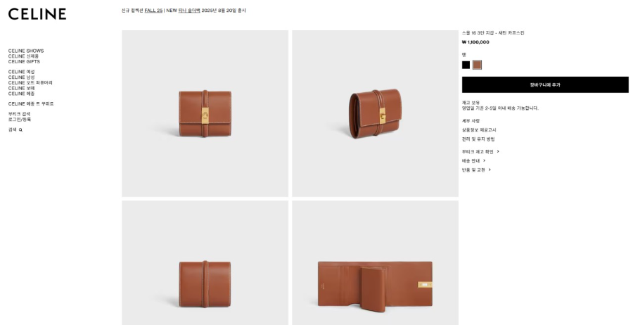Follow the FALL 25 collection link
Image resolution: width=633 pixels, height=325 pixels.
coord(153,11)
